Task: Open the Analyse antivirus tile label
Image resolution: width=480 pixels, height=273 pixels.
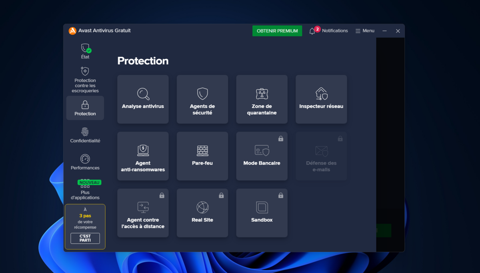Action: 143,106
